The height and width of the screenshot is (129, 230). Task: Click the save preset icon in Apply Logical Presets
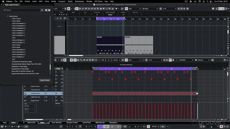coord(46,10)
